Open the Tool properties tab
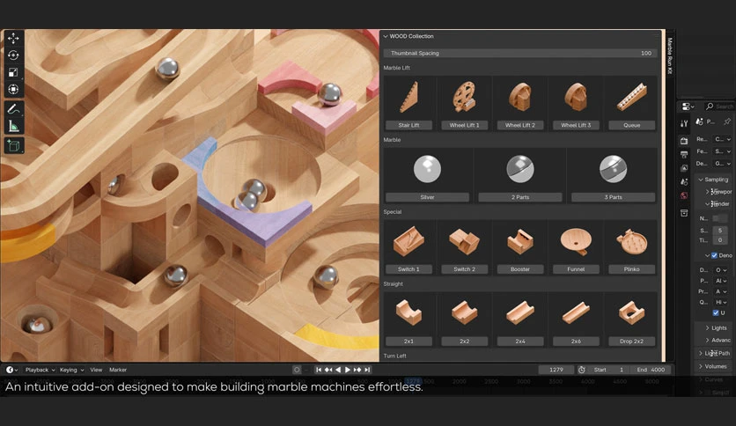 (684, 123)
